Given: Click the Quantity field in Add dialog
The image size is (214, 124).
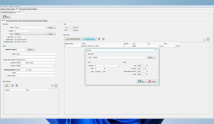Looking at the screenshot, I should [99, 66].
